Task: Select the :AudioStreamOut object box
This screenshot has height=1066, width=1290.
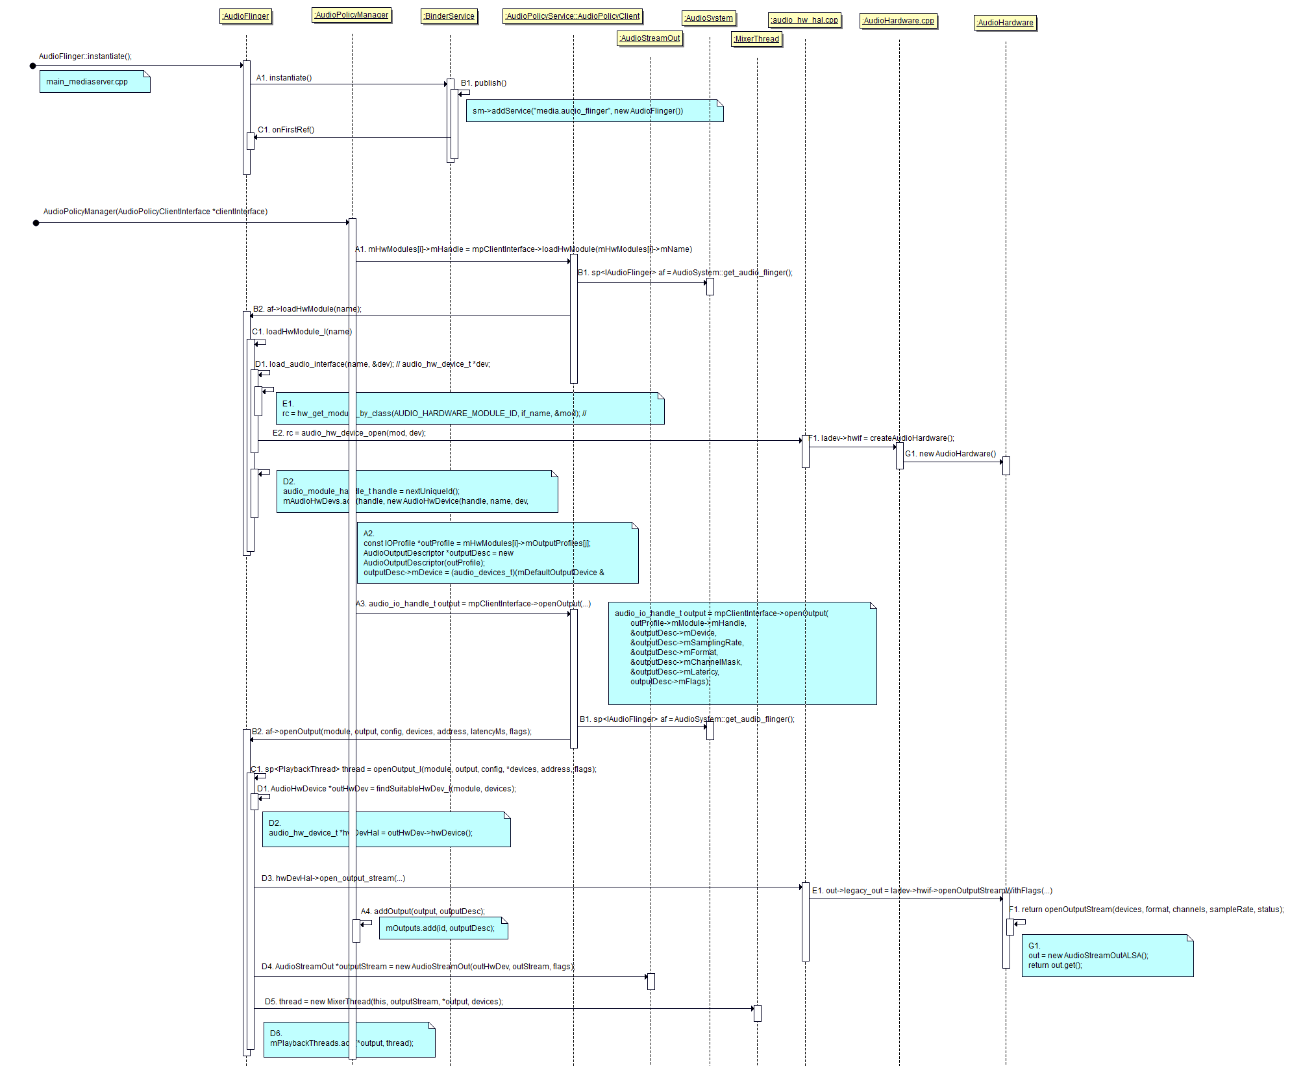Action: [x=650, y=38]
